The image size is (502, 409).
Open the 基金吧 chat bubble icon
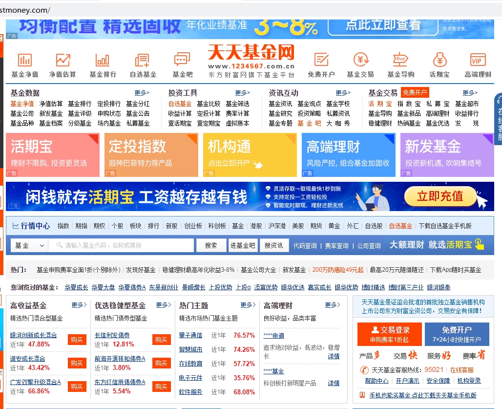click(x=182, y=60)
